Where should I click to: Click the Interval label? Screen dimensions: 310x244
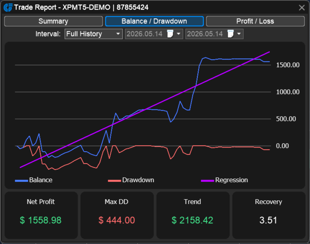[x=48, y=34]
